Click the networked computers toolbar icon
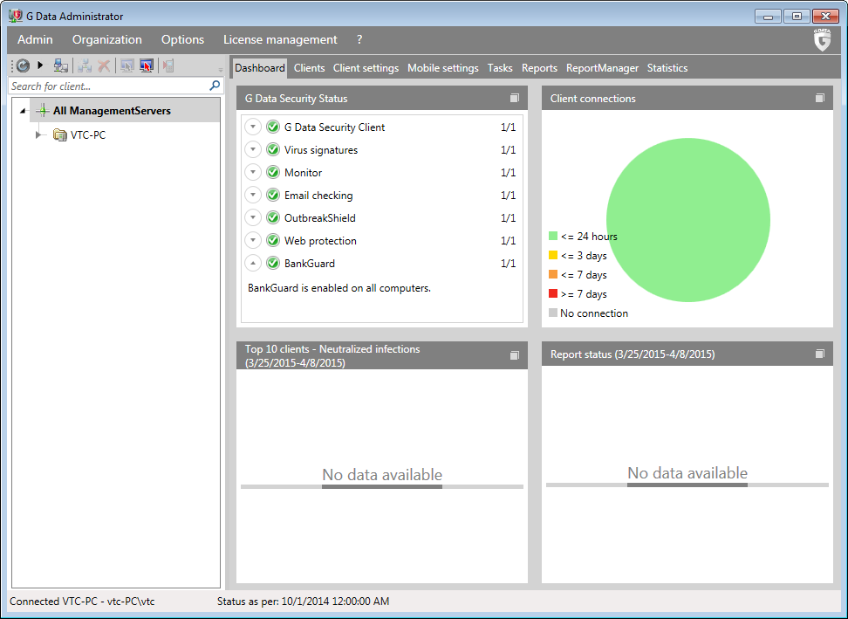Screen dimensions: 848x619 pos(60,65)
